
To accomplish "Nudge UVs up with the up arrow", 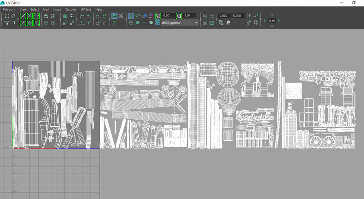I will (272, 15).
